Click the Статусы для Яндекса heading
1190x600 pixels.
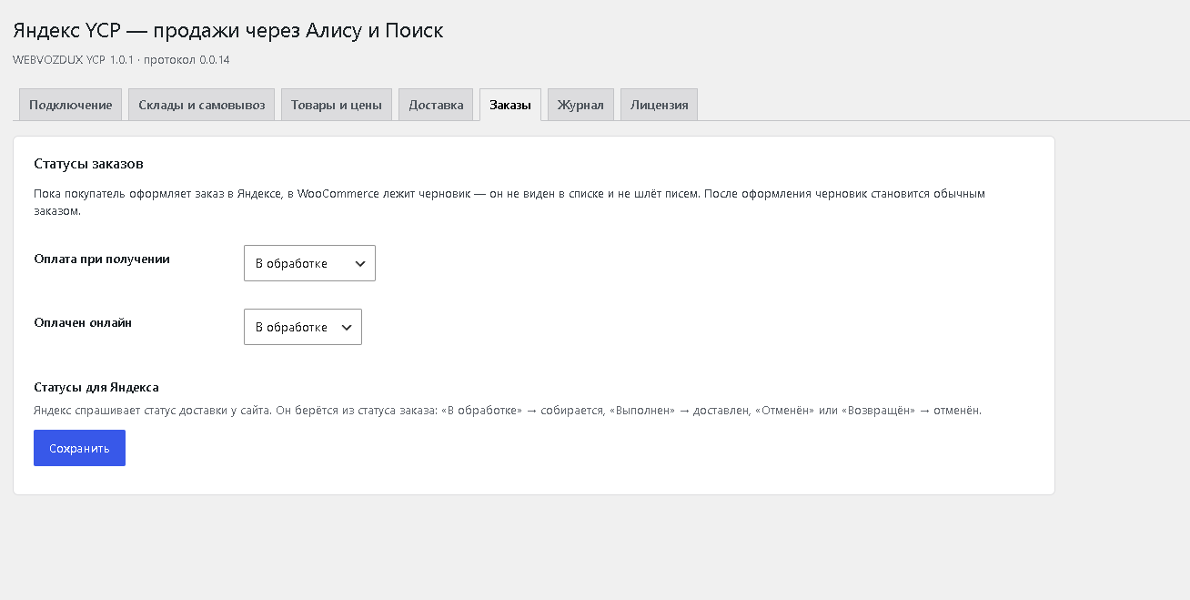coord(96,387)
